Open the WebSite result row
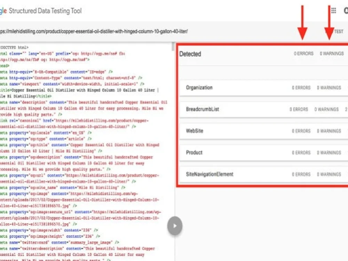Screen dimensions: 348x261 pos(264,131)
